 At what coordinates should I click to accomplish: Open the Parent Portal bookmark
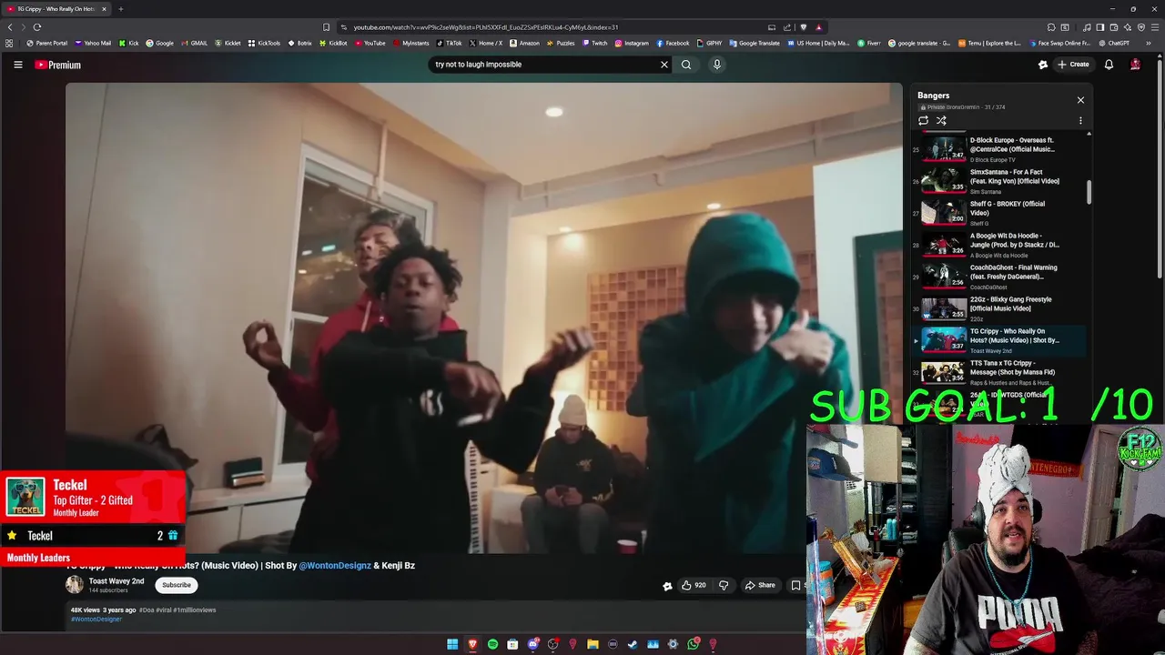click(x=47, y=43)
